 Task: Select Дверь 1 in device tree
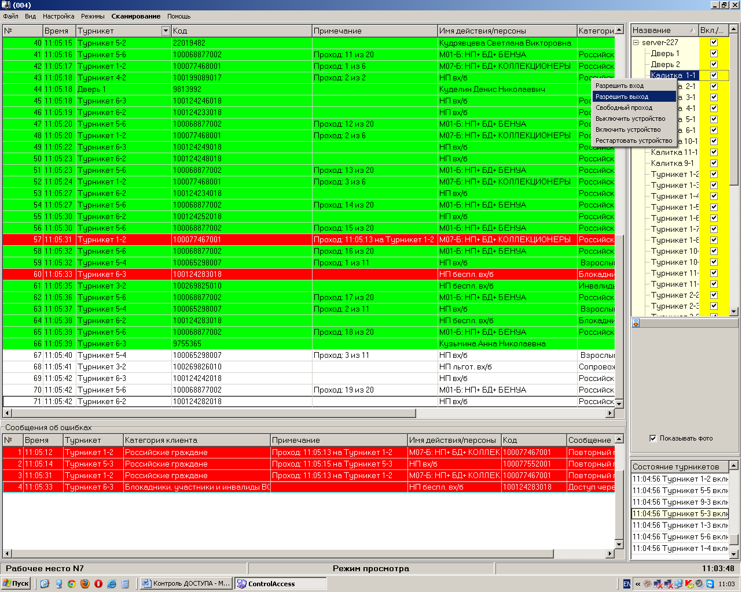665,53
